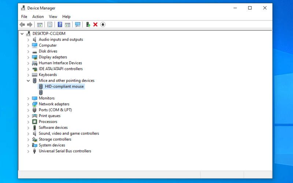Collapse Mice and other pointing devices

point(28,81)
